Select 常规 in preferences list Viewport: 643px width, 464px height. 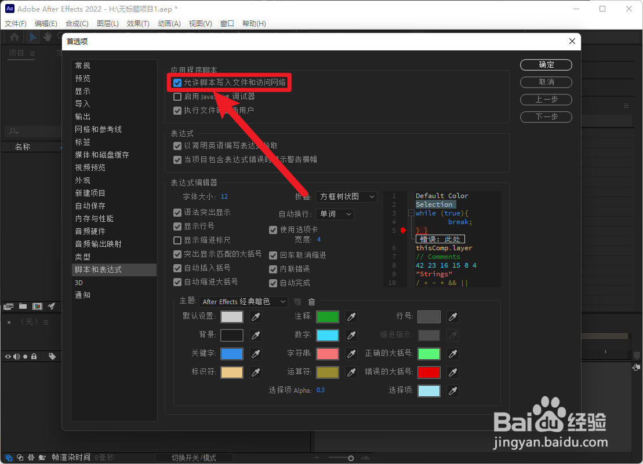point(114,66)
